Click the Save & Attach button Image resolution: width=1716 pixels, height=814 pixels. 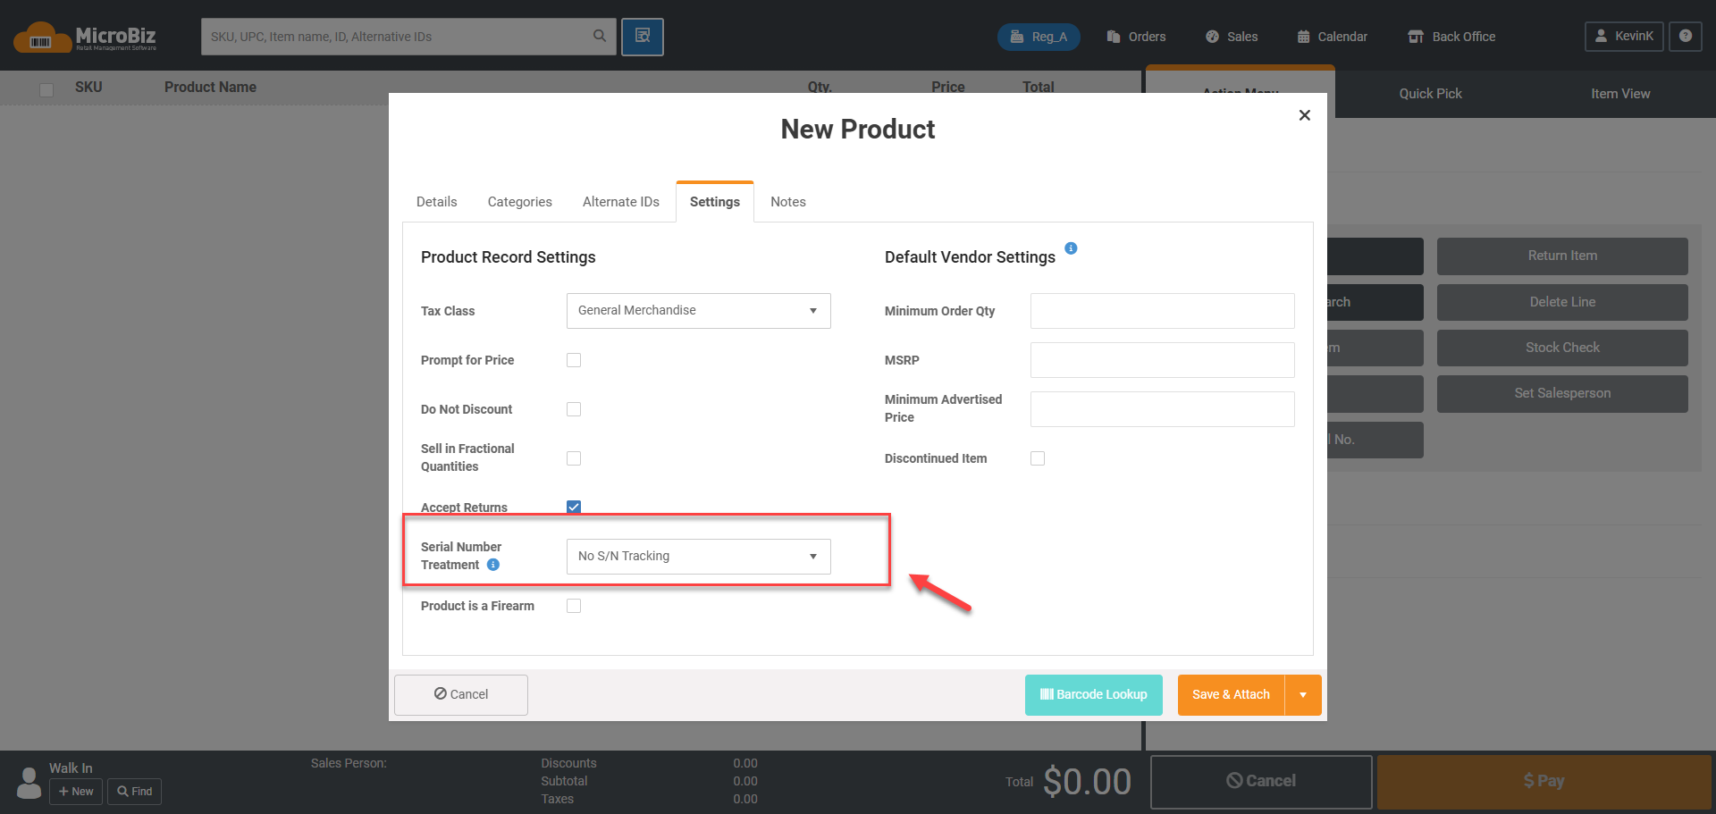pos(1231,695)
